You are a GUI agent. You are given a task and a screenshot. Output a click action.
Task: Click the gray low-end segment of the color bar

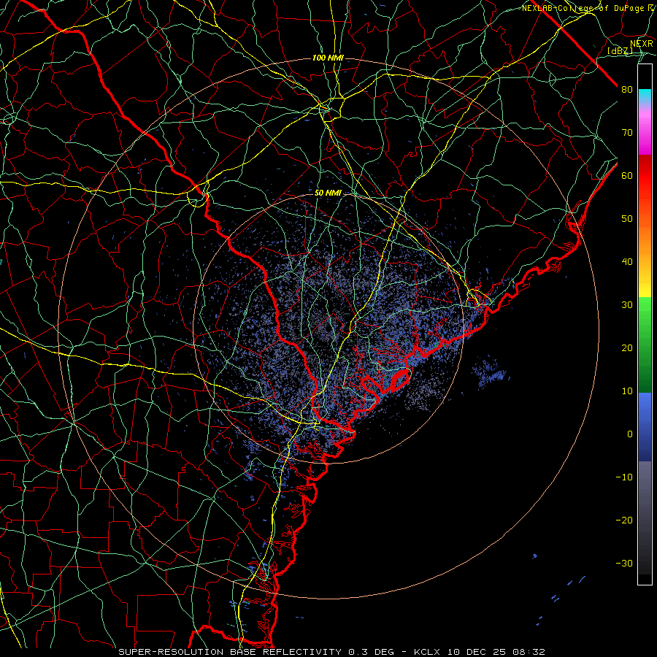(645, 518)
